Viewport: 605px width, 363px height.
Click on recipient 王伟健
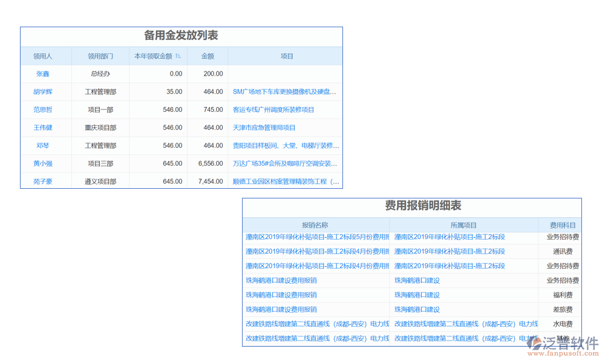[43, 128]
